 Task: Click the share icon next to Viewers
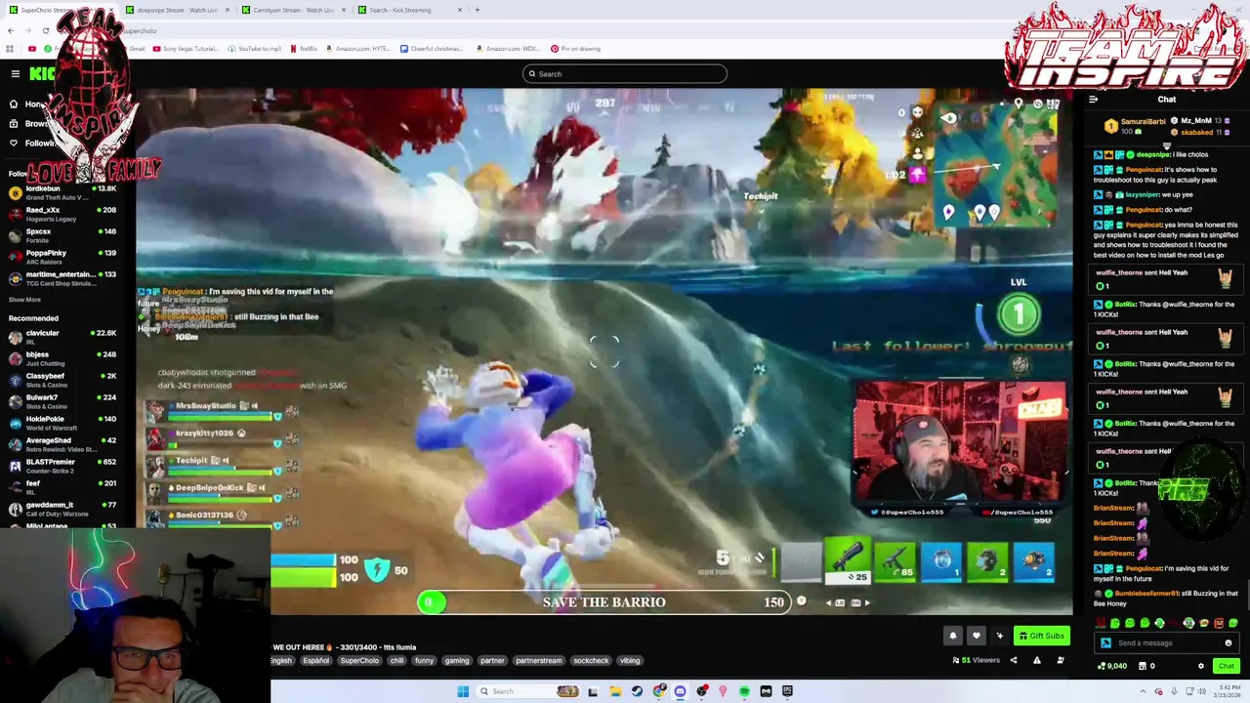pos(1013,660)
